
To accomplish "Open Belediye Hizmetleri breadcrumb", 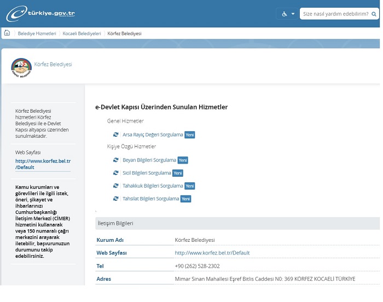I will pyautogui.click(x=37, y=33).
